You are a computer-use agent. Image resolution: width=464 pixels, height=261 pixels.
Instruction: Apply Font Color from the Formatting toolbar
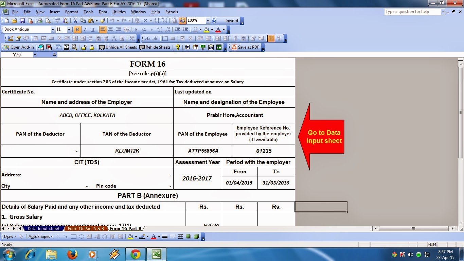(x=218, y=30)
